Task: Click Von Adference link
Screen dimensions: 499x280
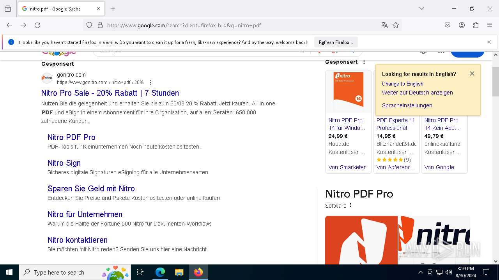Action: click(396, 167)
